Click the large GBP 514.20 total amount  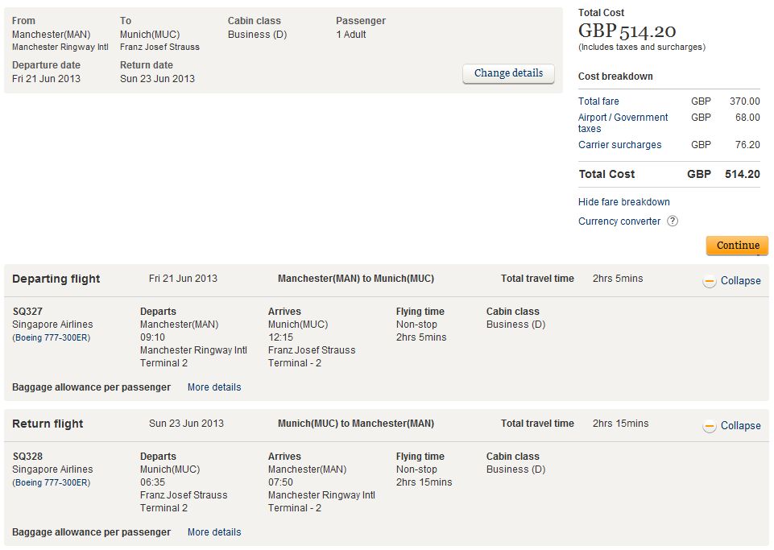pyautogui.click(x=627, y=31)
